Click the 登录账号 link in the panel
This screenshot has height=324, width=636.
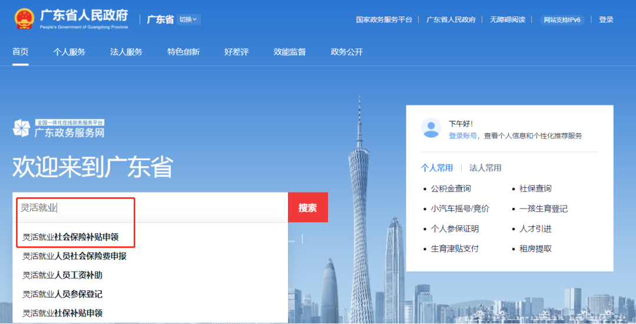(463, 136)
